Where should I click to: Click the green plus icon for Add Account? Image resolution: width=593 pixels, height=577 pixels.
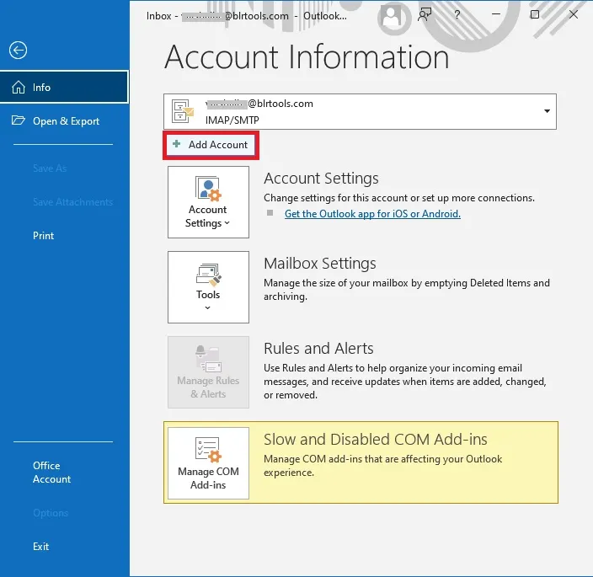pos(177,144)
